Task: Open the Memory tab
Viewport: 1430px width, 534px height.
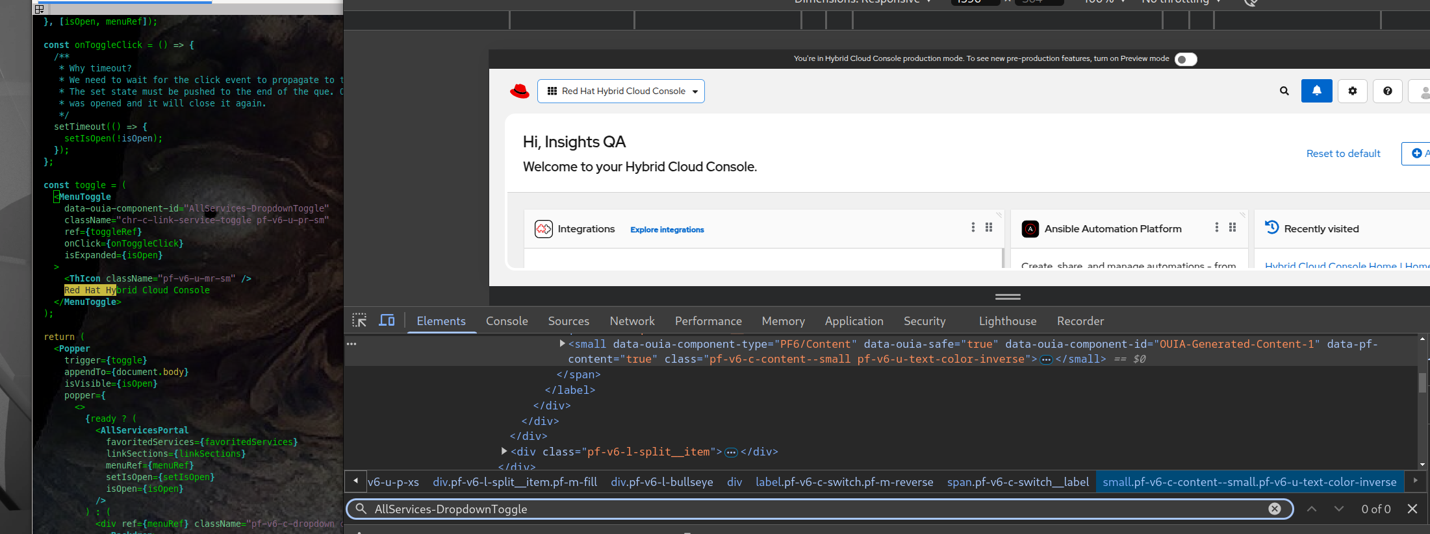Action: [x=783, y=321]
